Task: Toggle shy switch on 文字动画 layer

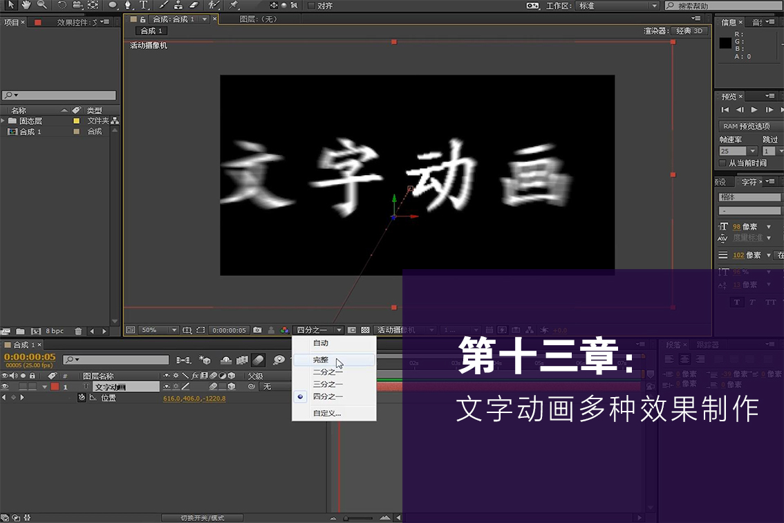Action: click(x=167, y=386)
